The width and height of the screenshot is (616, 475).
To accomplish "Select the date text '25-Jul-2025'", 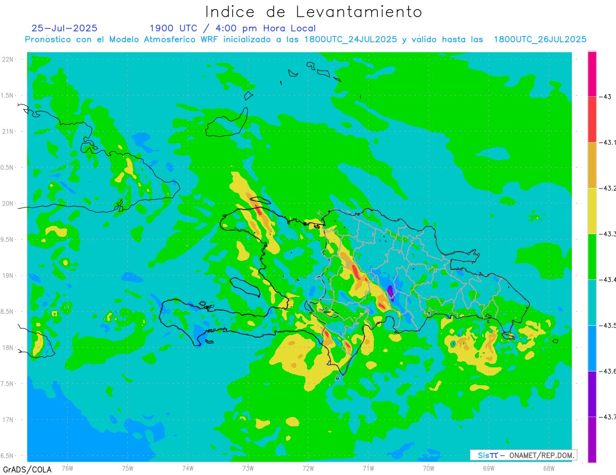I will pyautogui.click(x=65, y=28).
